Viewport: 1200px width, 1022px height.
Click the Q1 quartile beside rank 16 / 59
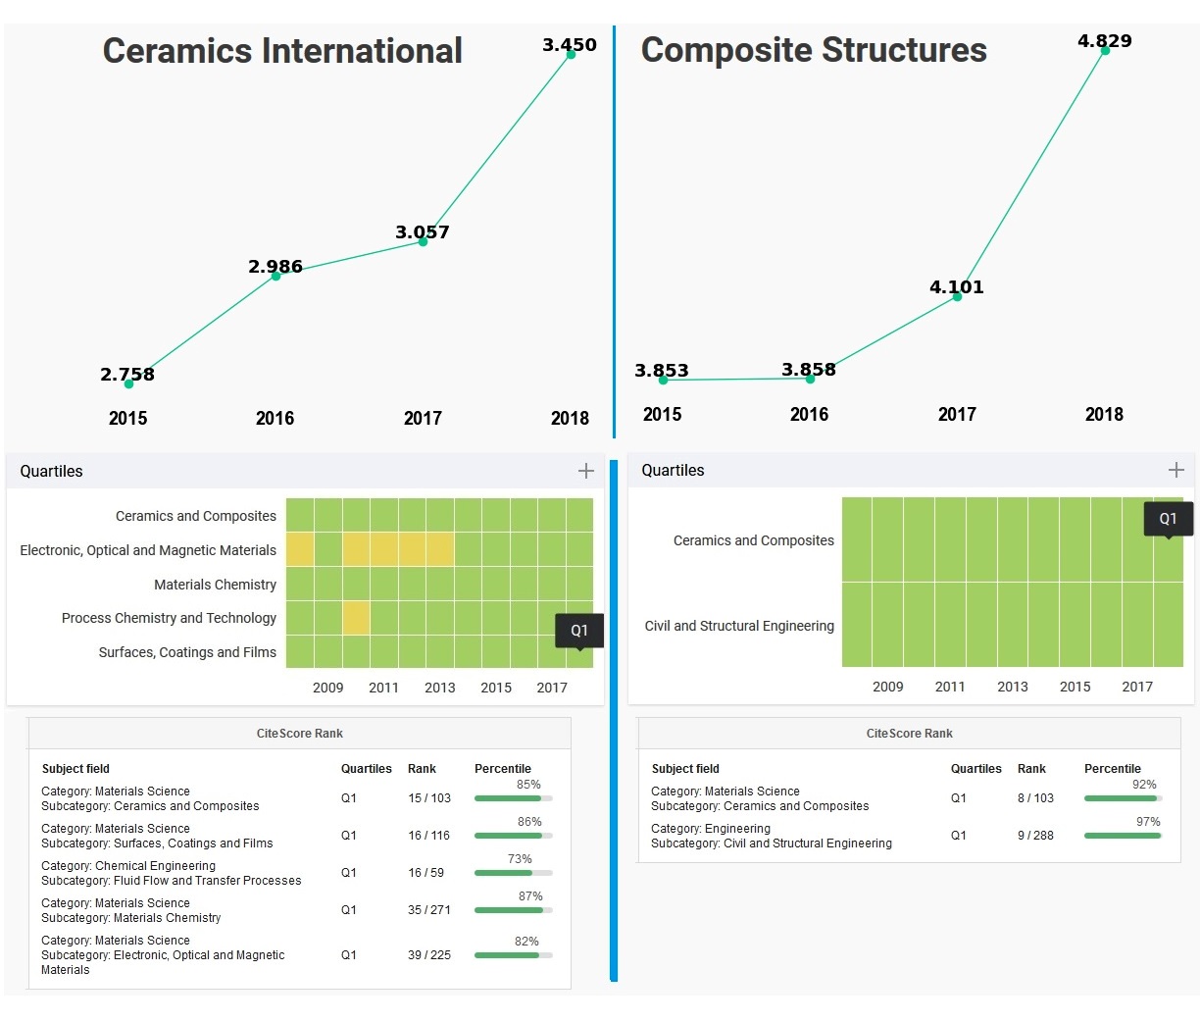pos(349,873)
